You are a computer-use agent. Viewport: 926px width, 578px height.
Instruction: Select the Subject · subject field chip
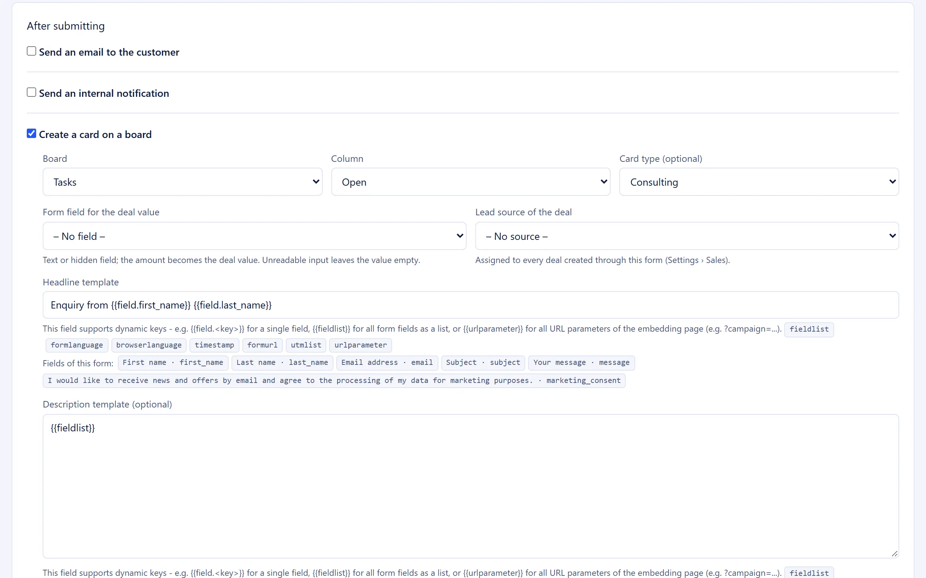[483, 363]
